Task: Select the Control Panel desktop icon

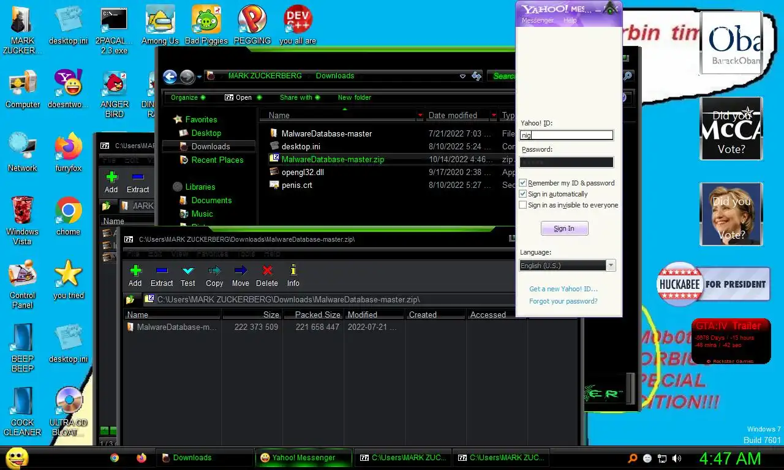Action: pos(22,285)
